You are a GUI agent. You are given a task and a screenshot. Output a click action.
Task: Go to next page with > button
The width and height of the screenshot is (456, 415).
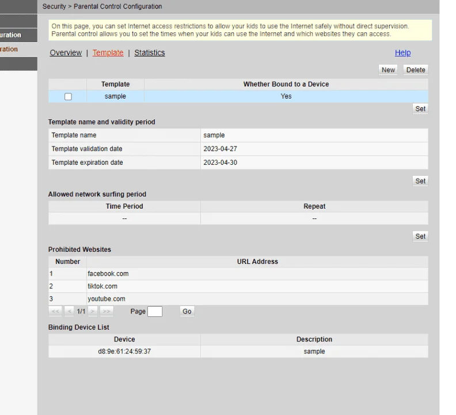tap(93, 311)
